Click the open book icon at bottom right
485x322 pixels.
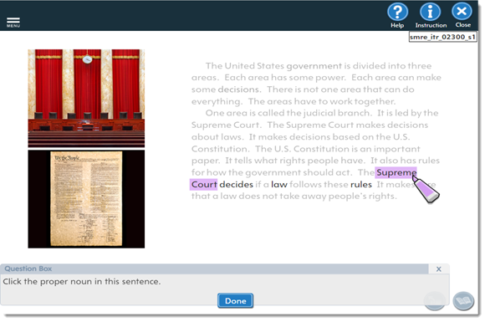(463, 301)
